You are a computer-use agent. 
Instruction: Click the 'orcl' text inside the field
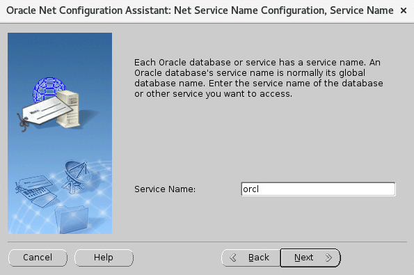250,189
